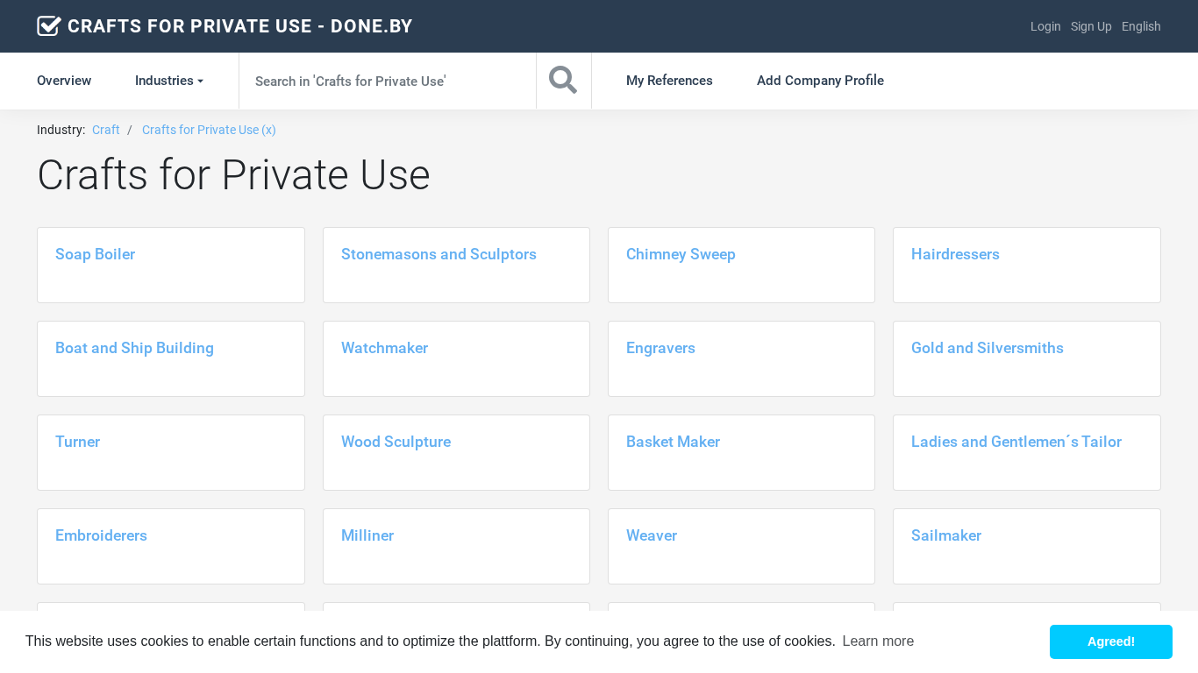The image size is (1198, 673).
Task: Choose the Chimney Sweep category
Action: [681, 254]
